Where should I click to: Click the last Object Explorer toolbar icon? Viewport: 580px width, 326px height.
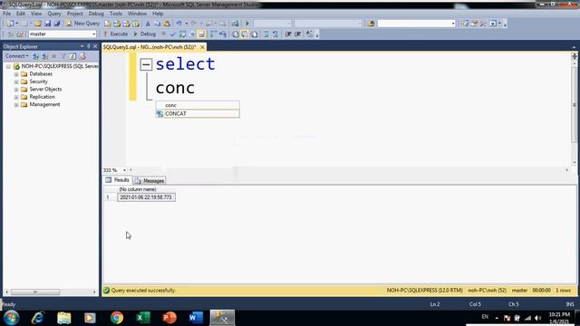[x=82, y=56]
